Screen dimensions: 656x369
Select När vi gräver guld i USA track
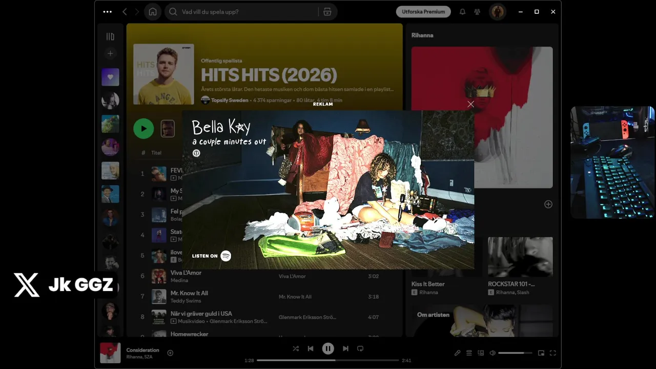(x=264, y=317)
